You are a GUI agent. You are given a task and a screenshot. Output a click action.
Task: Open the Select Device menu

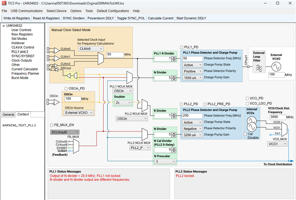[x=56, y=11]
